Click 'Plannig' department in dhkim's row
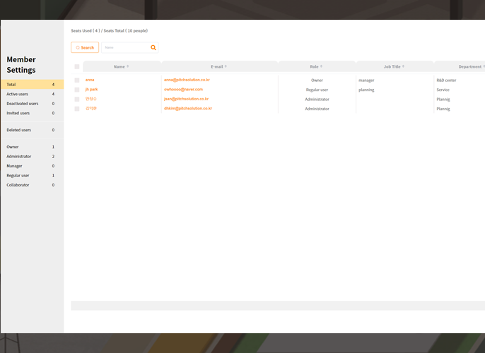The width and height of the screenshot is (485, 353). point(443,109)
